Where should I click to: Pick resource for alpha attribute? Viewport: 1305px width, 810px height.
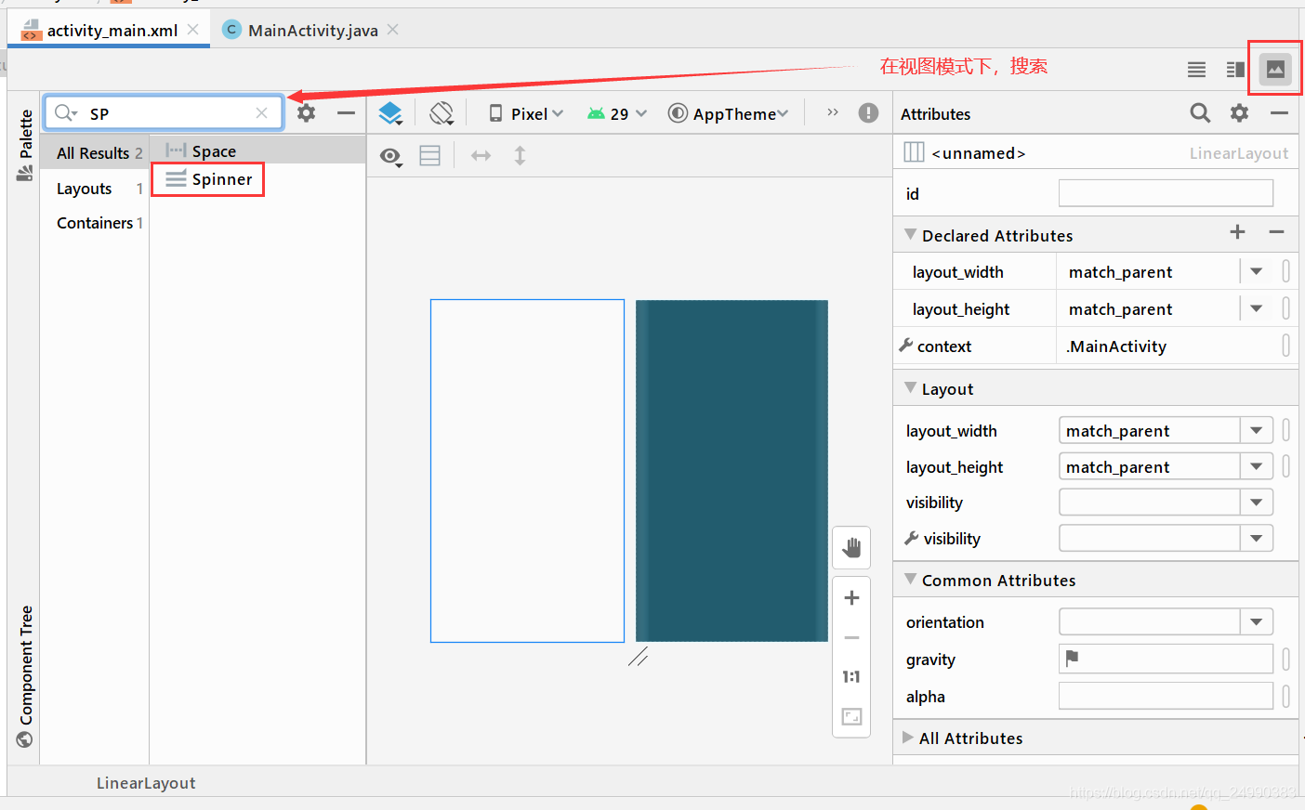click(1286, 696)
